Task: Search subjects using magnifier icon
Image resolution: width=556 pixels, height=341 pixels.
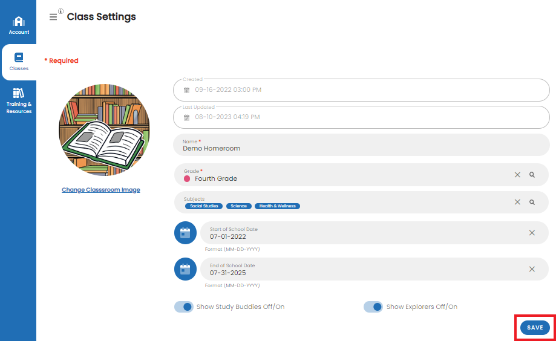Action: [532, 203]
